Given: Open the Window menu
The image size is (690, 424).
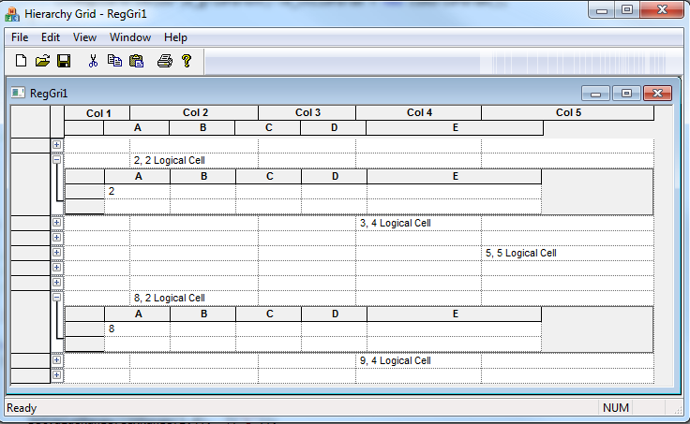Looking at the screenshot, I should point(130,37).
